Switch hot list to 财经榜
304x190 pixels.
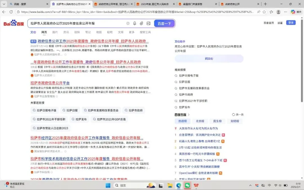click(x=235, y=121)
